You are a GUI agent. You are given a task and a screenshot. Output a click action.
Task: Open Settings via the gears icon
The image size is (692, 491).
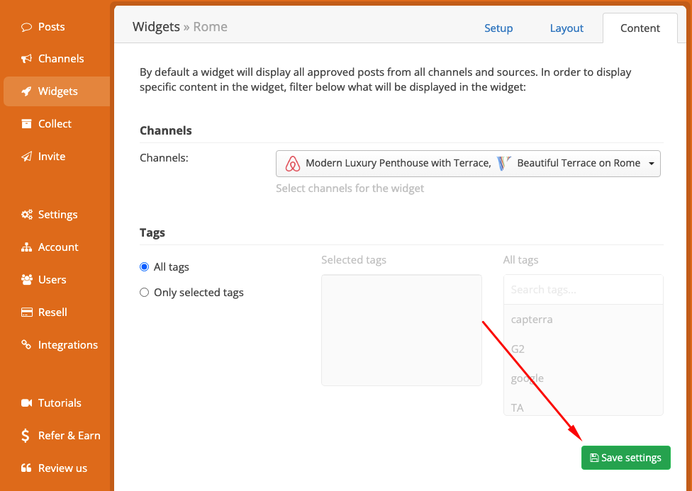[x=26, y=215]
